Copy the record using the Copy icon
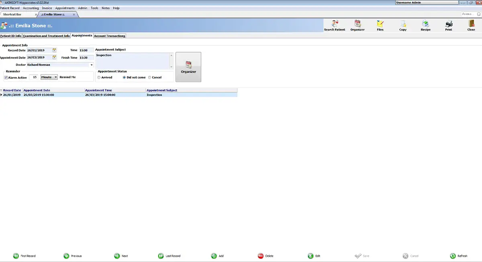Image resolution: width=482 pixels, height=262 pixels. 403,26
